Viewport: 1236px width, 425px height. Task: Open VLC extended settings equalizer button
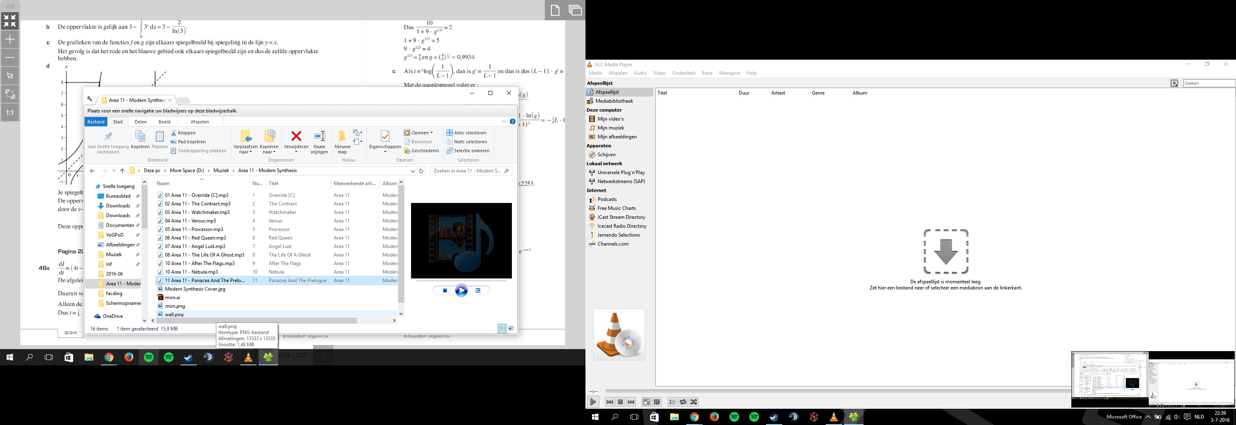pyautogui.click(x=657, y=402)
